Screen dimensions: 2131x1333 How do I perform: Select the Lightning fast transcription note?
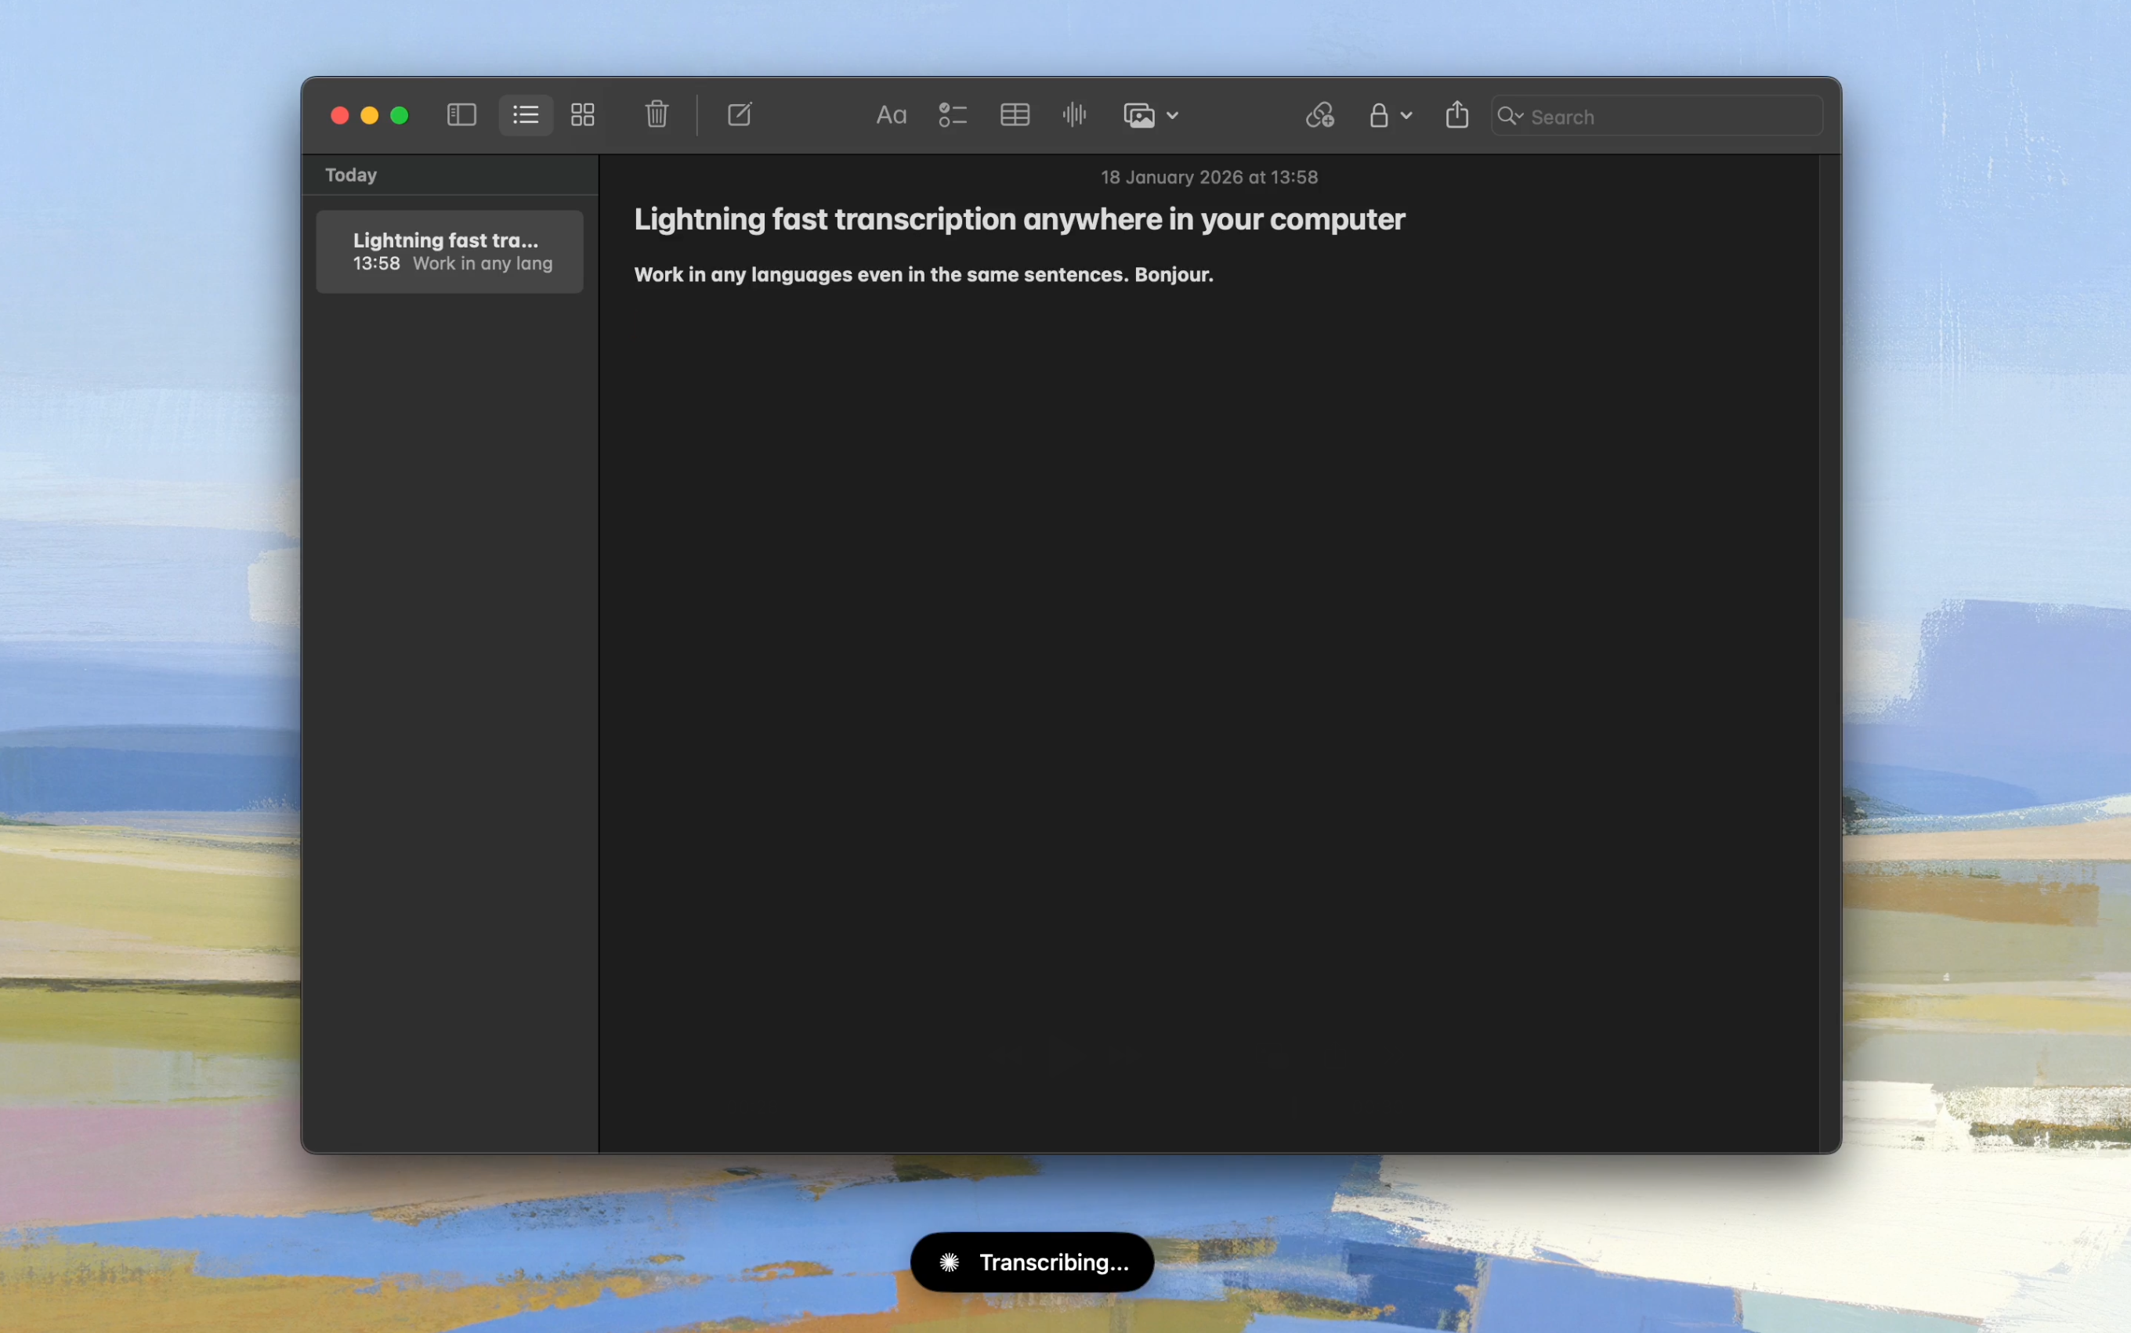tap(450, 251)
